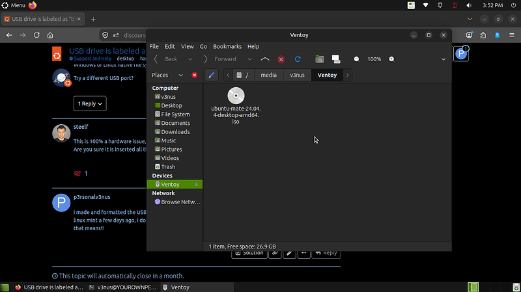Click the 100% zoom level label
Screen dimensions: 521x292
tap(374, 59)
